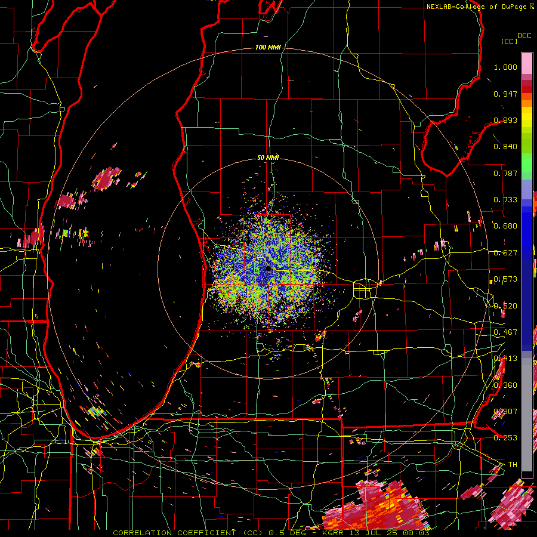Viewport: 537px width, 537px height.
Task: Select the 0.360 legend value
Action: point(505,385)
